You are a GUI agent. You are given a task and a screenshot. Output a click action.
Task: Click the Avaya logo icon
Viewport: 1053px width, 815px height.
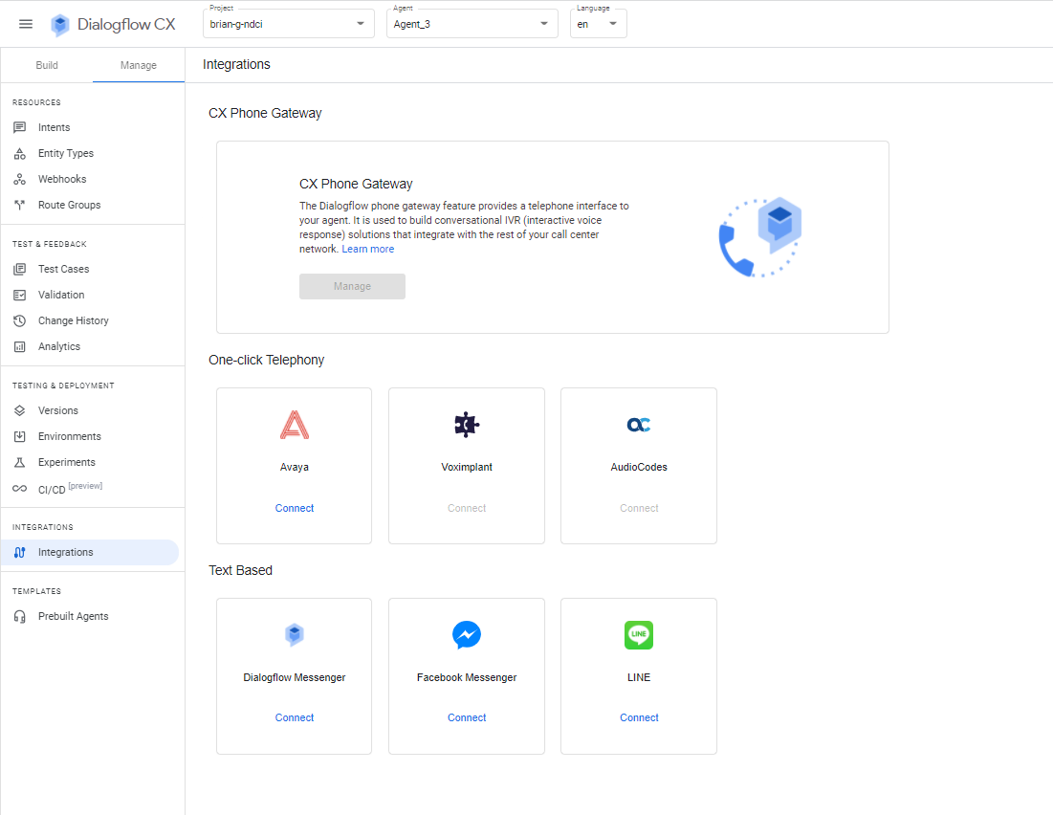point(295,425)
